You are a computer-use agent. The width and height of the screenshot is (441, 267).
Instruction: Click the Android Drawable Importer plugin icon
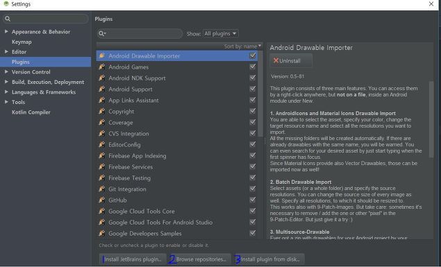click(102, 55)
